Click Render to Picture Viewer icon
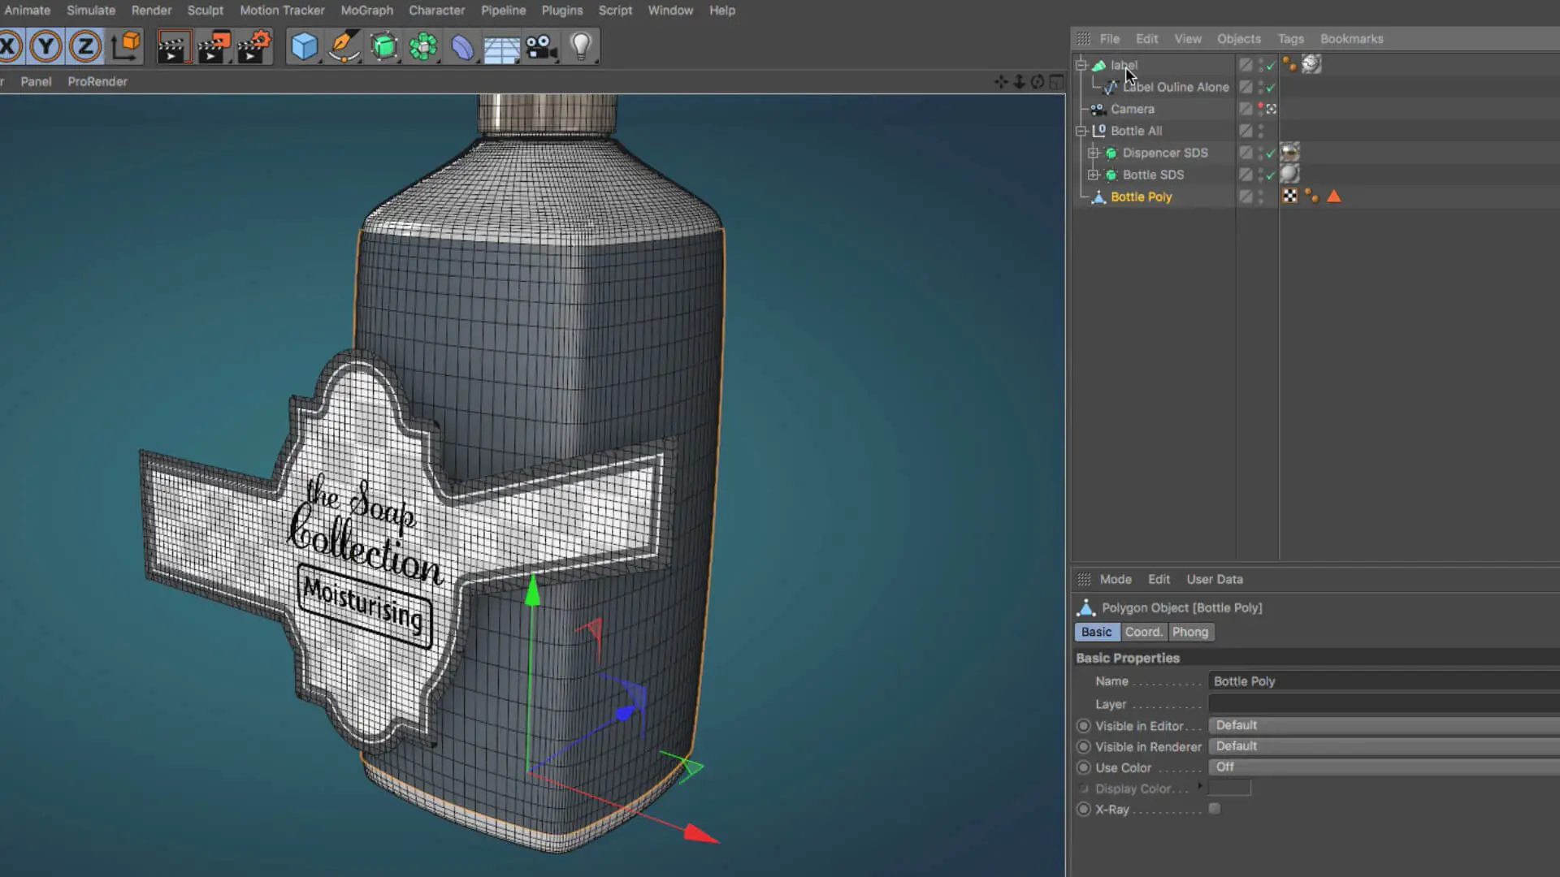 pos(214,46)
